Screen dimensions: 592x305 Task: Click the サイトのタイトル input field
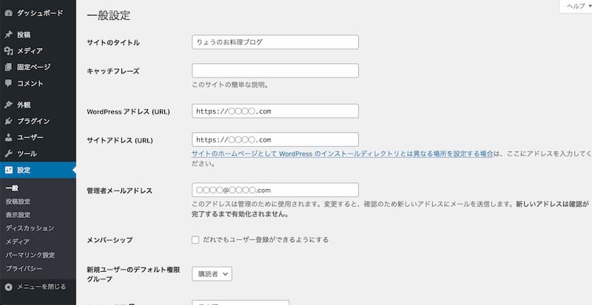[x=275, y=42]
